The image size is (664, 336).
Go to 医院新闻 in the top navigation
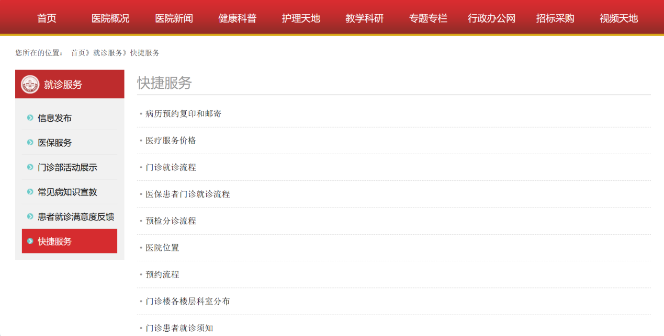pyautogui.click(x=174, y=18)
